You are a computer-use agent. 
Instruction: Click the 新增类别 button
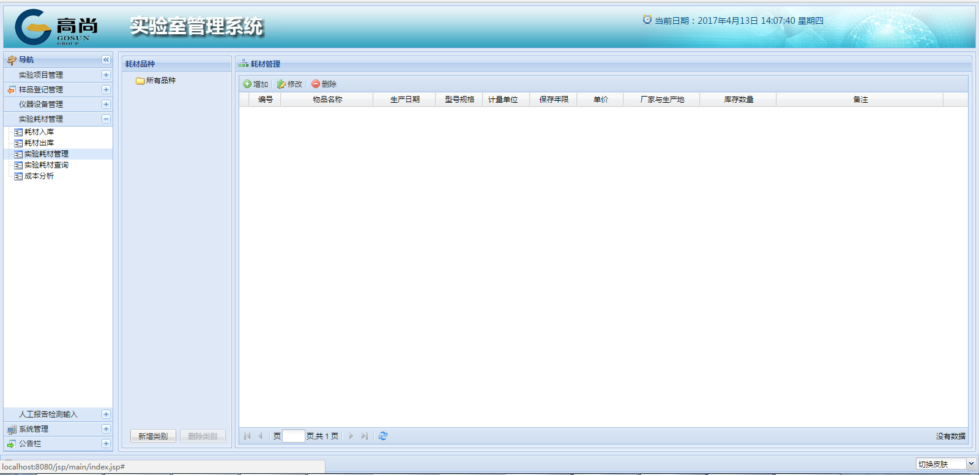click(x=153, y=436)
